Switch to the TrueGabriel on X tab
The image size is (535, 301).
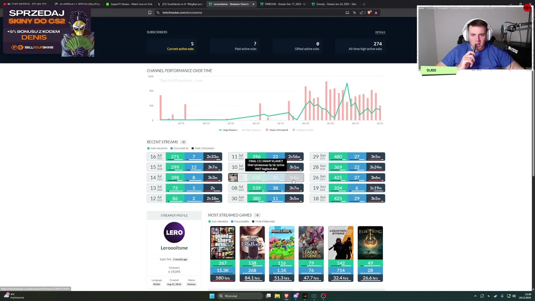pyautogui.click(x=180, y=4)
